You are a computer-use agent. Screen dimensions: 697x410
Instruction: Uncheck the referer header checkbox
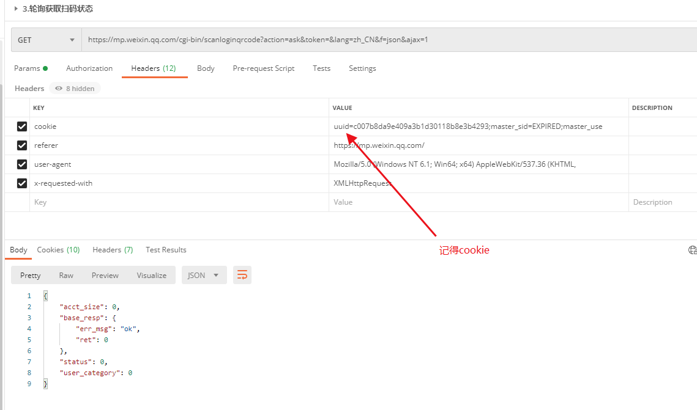22,145
